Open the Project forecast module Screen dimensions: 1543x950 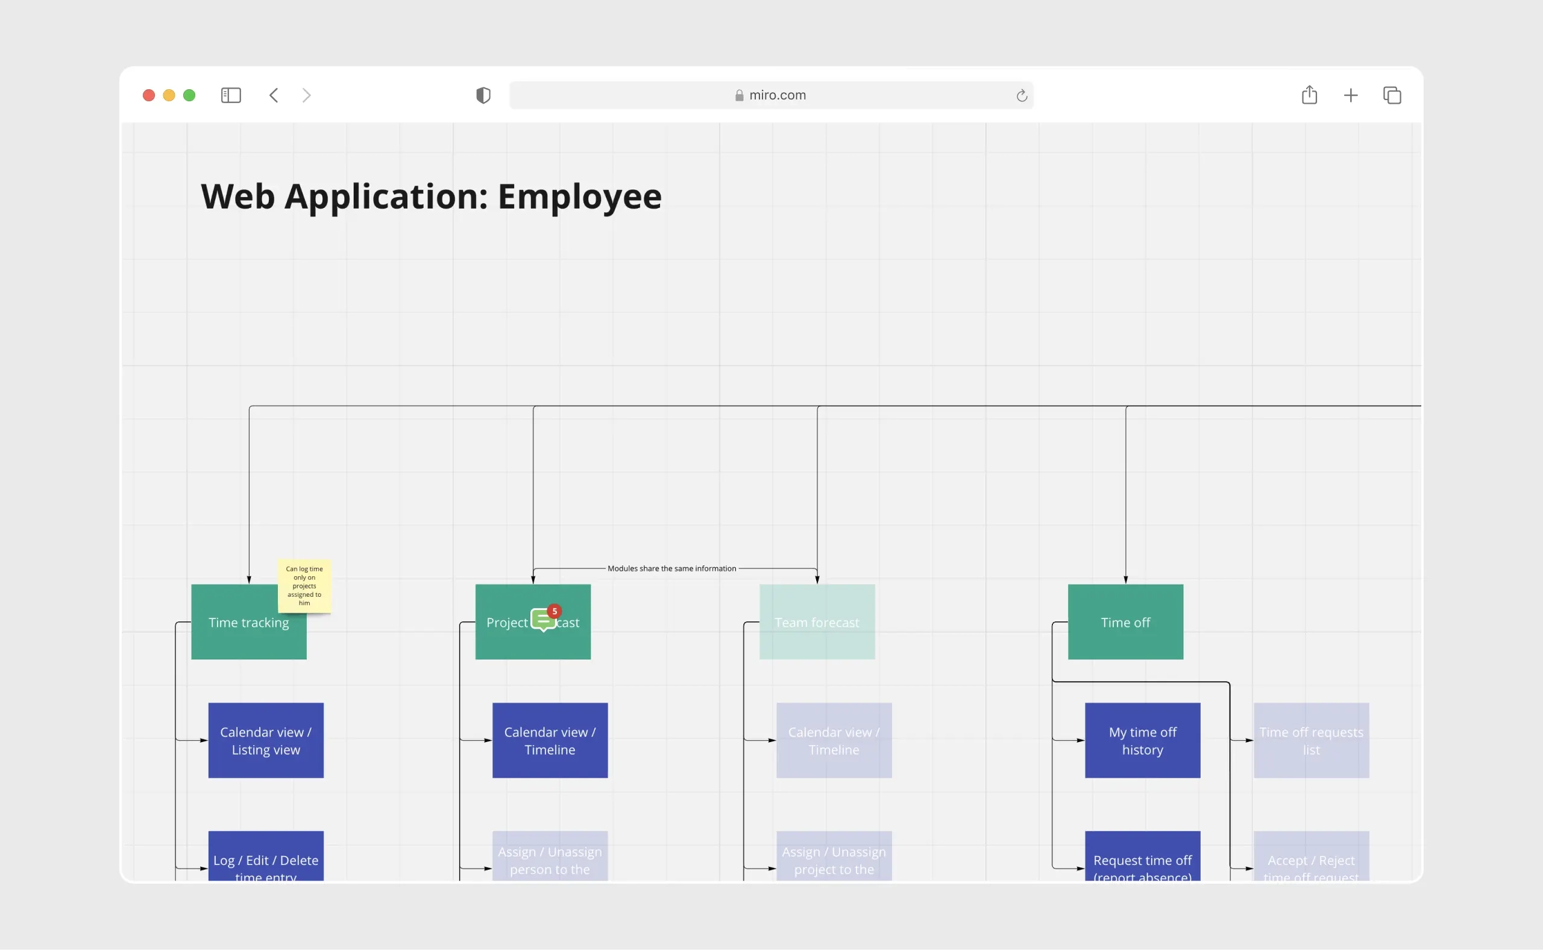[x=532, y=620]
